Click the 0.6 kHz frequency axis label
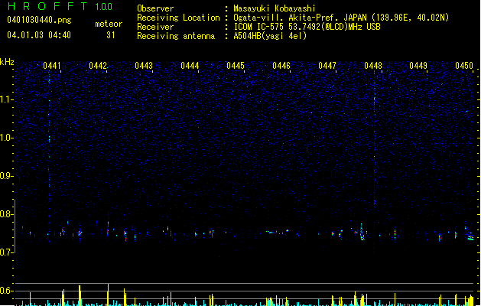Viewport: 481px width, 306px height. 7,291
